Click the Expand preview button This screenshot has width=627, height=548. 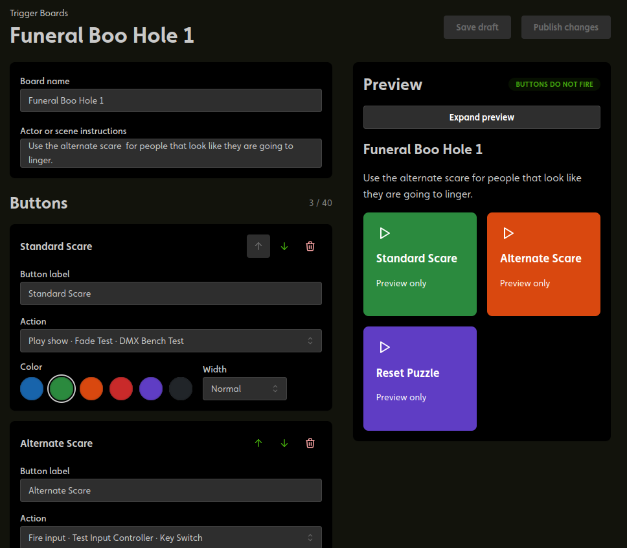click(x=481, y=117)
